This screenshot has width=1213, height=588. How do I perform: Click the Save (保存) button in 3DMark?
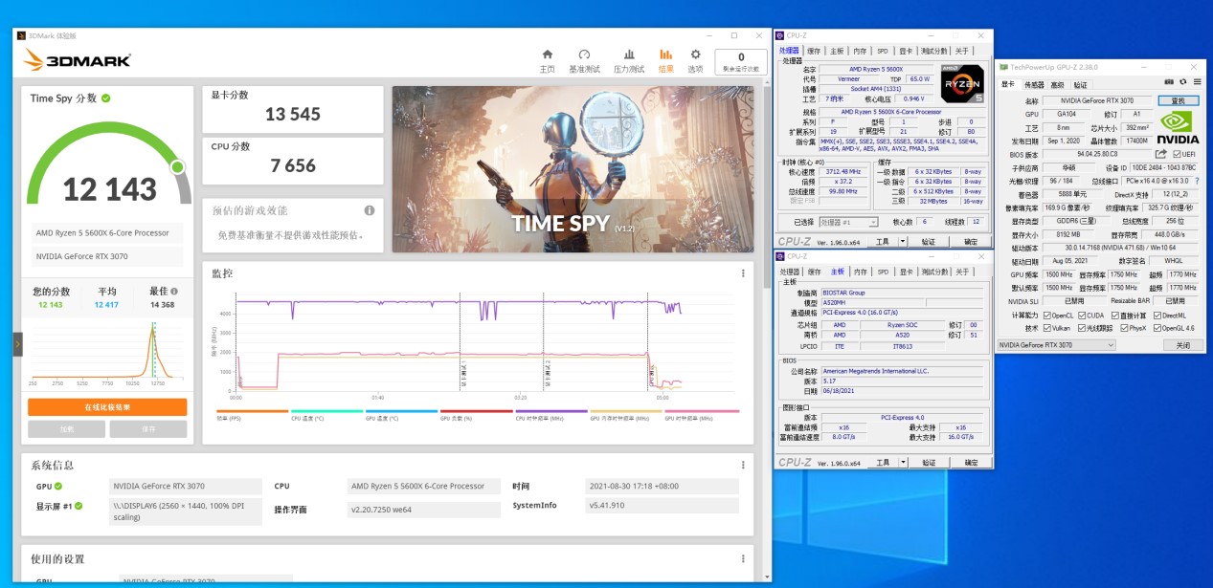148,429
